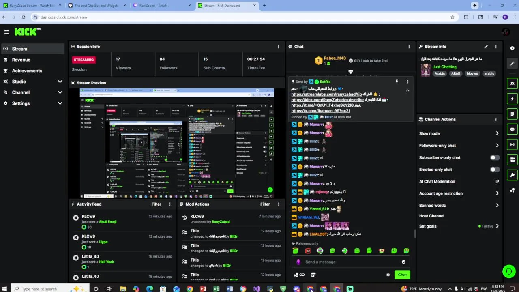Screen dimensions: 519x292
Task: Open pinned message three-dot options
Action: [x=407, y=82]
